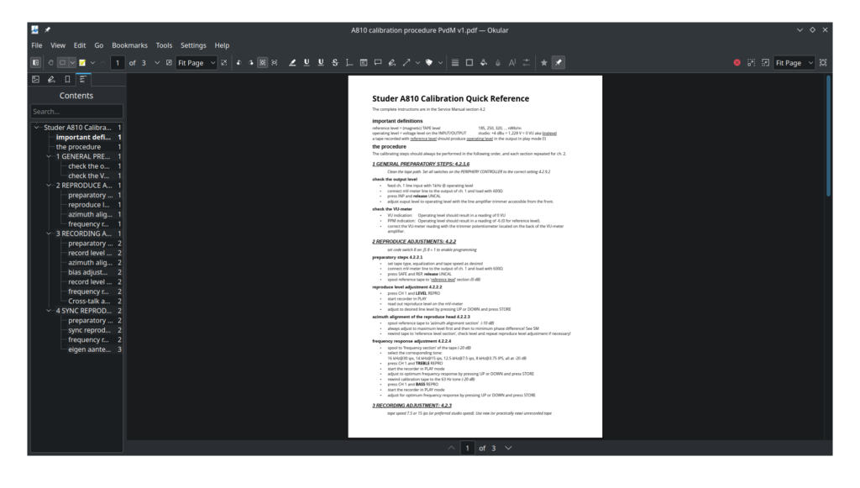Jump to 'the procedure' contents entry
This screenshot has width=860, height=488.
(78, 147)
